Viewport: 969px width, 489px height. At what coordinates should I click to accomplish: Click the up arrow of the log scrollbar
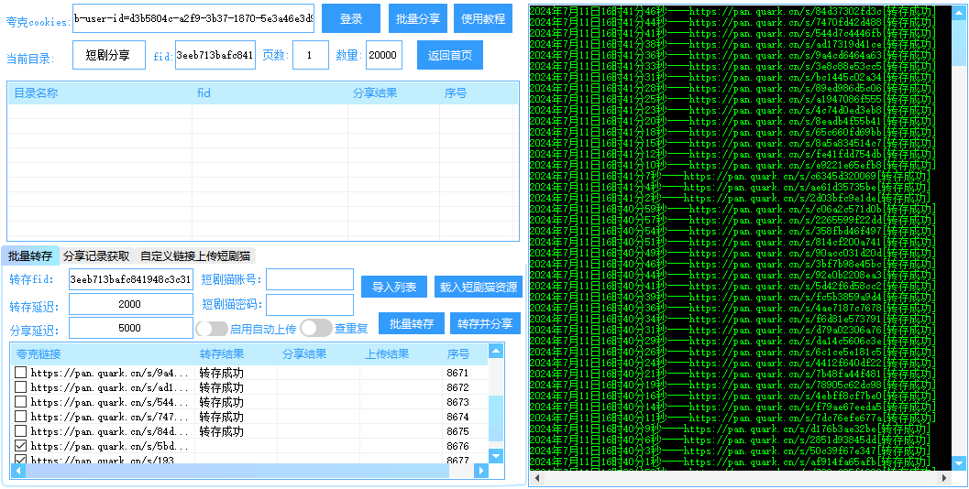[960, 11]
